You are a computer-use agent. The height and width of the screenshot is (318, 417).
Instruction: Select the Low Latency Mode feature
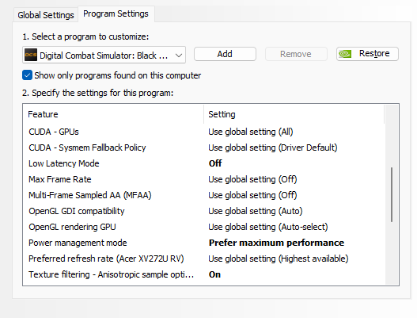pyautogui.click(x=64, y=163)
